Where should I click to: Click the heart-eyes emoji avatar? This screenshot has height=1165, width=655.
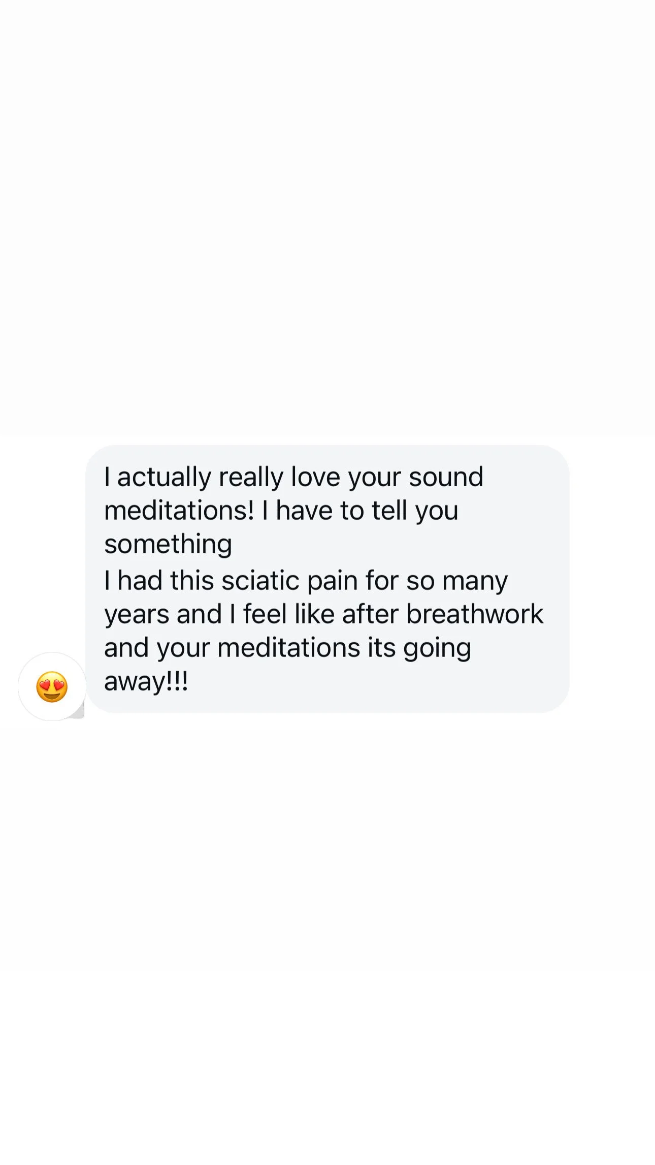[x=52, y=686]
